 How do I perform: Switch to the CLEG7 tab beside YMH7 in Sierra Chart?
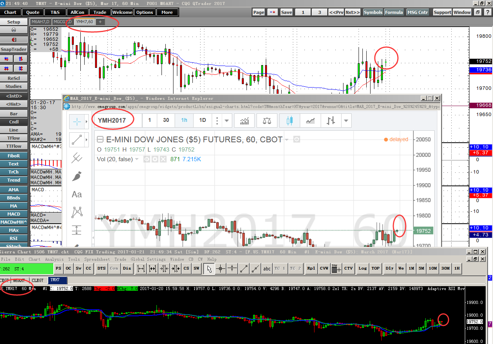pyautogui.click(x=37, y=280)
